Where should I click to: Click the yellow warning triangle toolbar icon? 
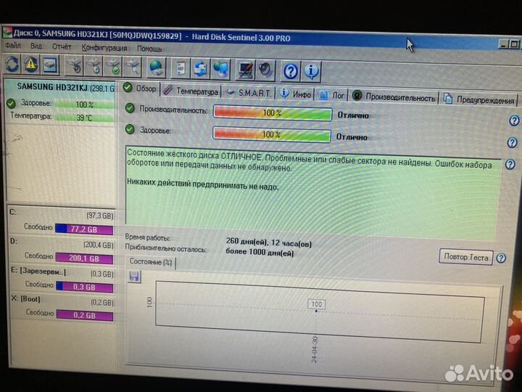coord(30,64)
